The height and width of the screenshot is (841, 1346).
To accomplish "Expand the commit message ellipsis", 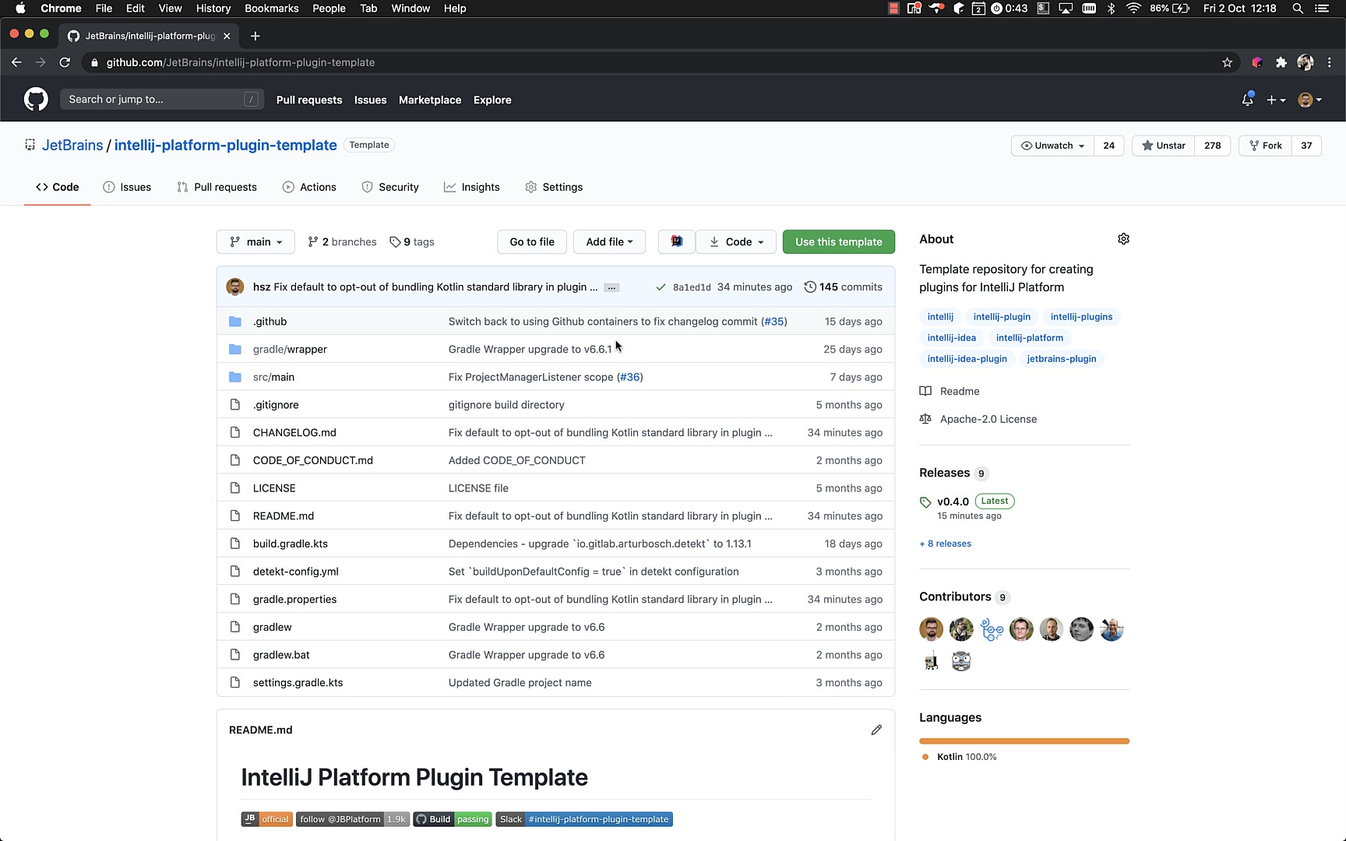I will click(x=612, y=287).
